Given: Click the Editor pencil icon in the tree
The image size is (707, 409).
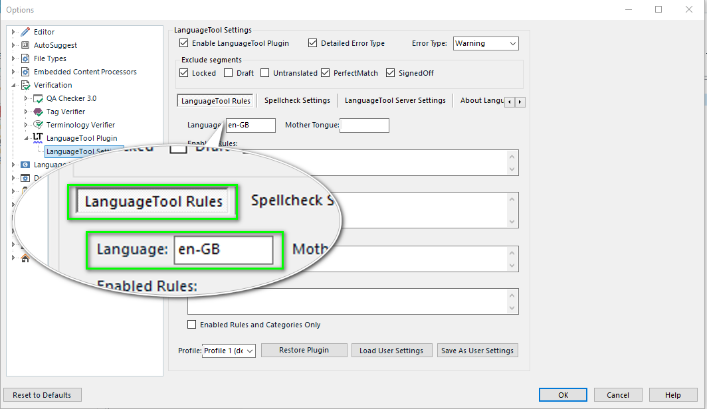Looking at the screenshot, I should [x=25, y=32].
